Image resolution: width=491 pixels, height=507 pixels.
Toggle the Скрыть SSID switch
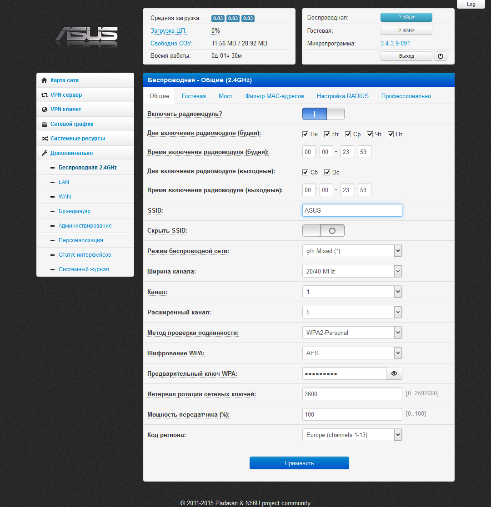(323, 230)
